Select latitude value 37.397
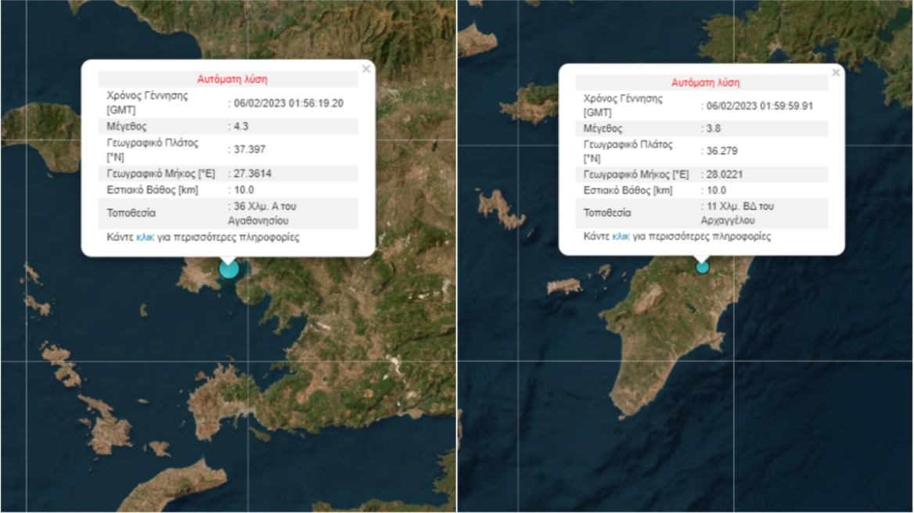 [250, 149]
